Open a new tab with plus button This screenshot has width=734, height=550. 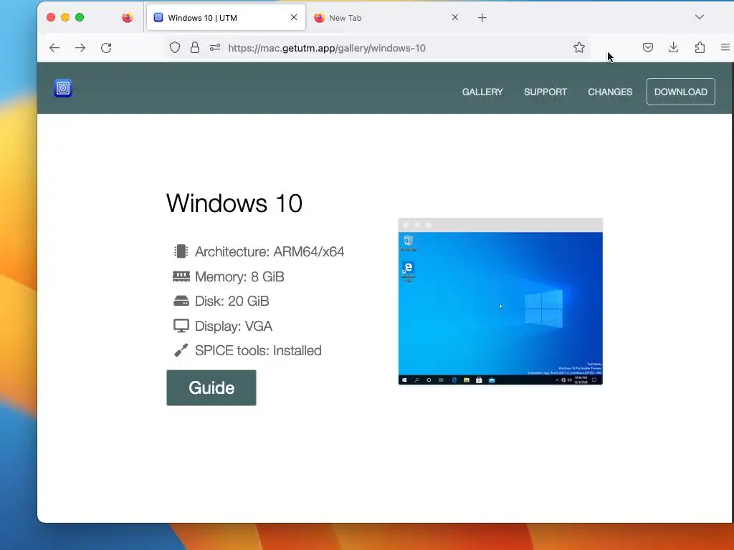pyautogui.click(x=482, y=18)
